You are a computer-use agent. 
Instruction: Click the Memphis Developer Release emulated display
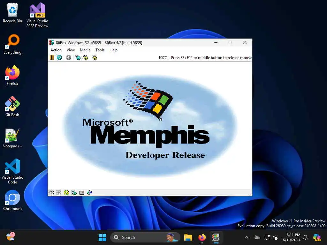(150, 125)
